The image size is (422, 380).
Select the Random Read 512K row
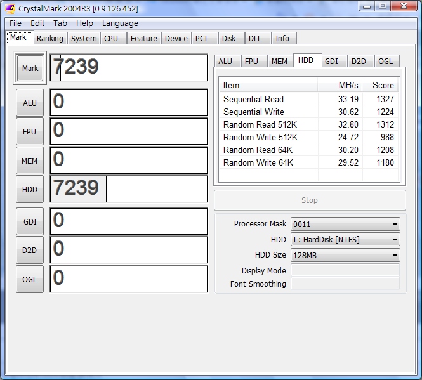(x=308, y=124)
